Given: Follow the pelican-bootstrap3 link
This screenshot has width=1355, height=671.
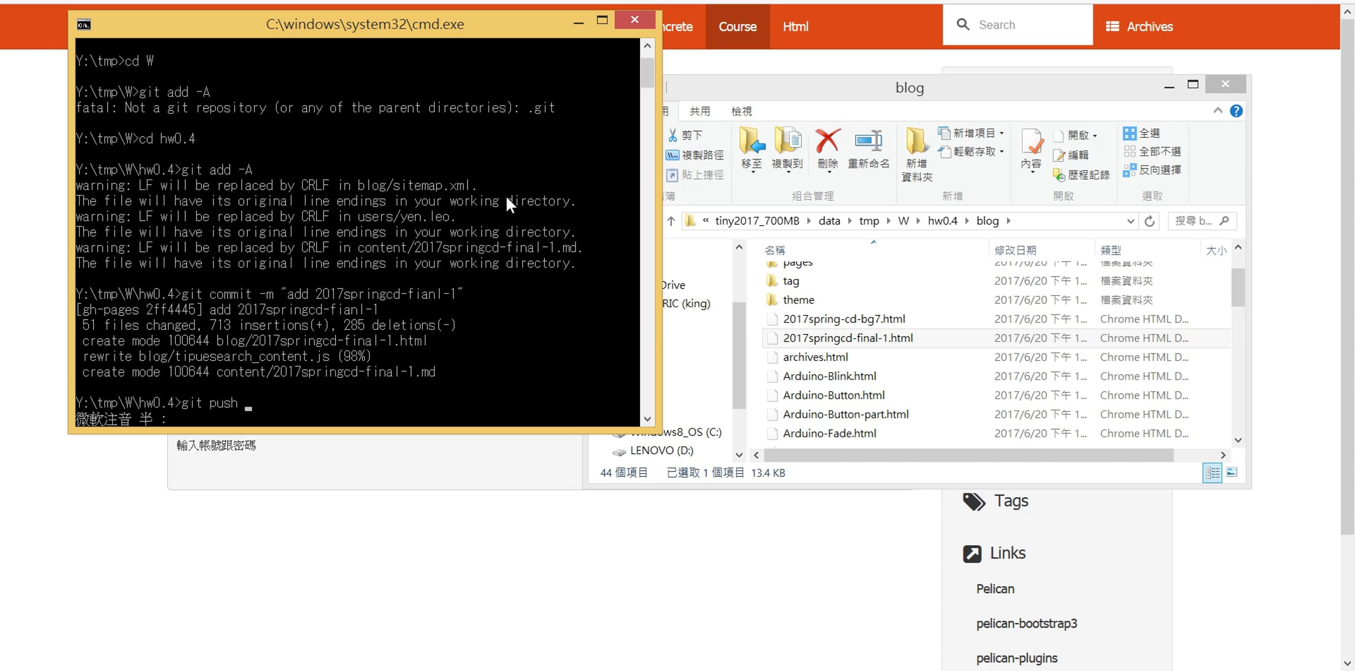Looking at the screenshot, I should click(x=1026, y=624).
